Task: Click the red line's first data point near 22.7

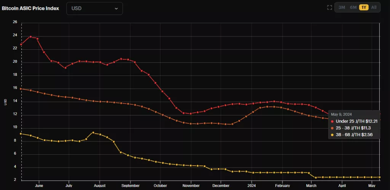Action: tap(21, 44)
